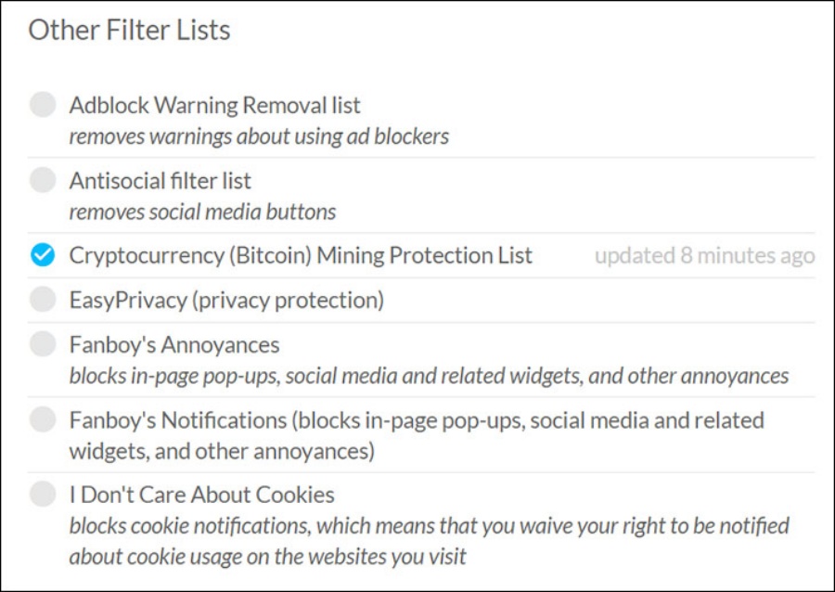
Task: Click the italic description under Fanboy's Annoyances
Action: pyautogui.click(x=429, y=376)
